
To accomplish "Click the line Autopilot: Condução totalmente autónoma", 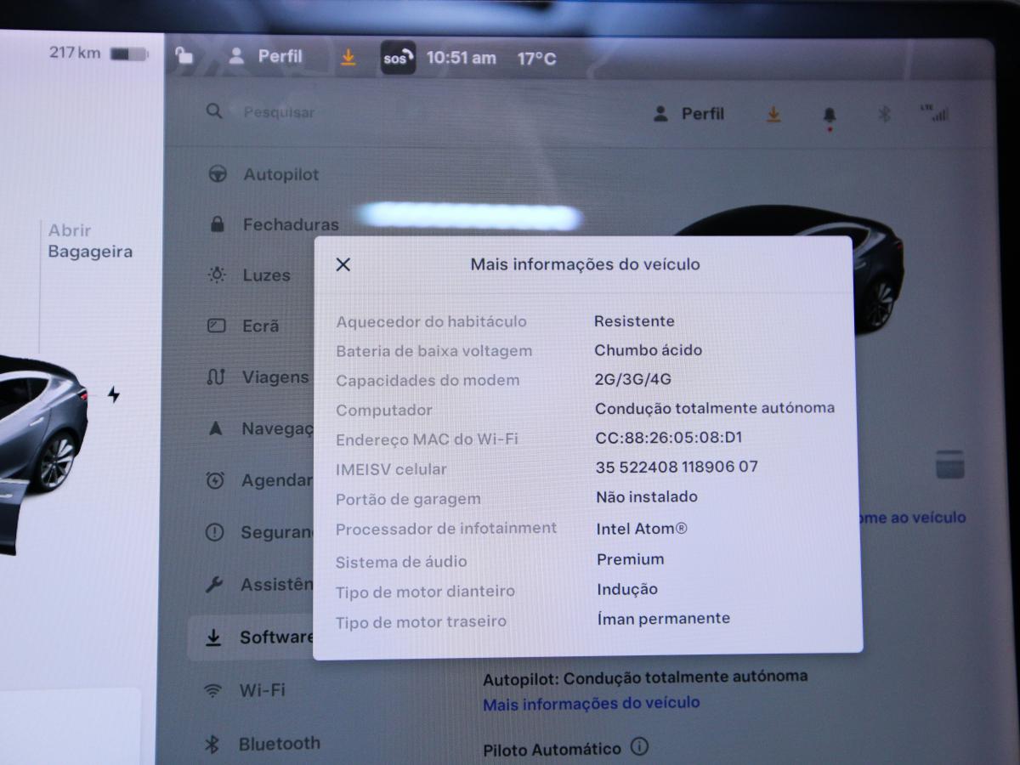I will pos(645,677).
